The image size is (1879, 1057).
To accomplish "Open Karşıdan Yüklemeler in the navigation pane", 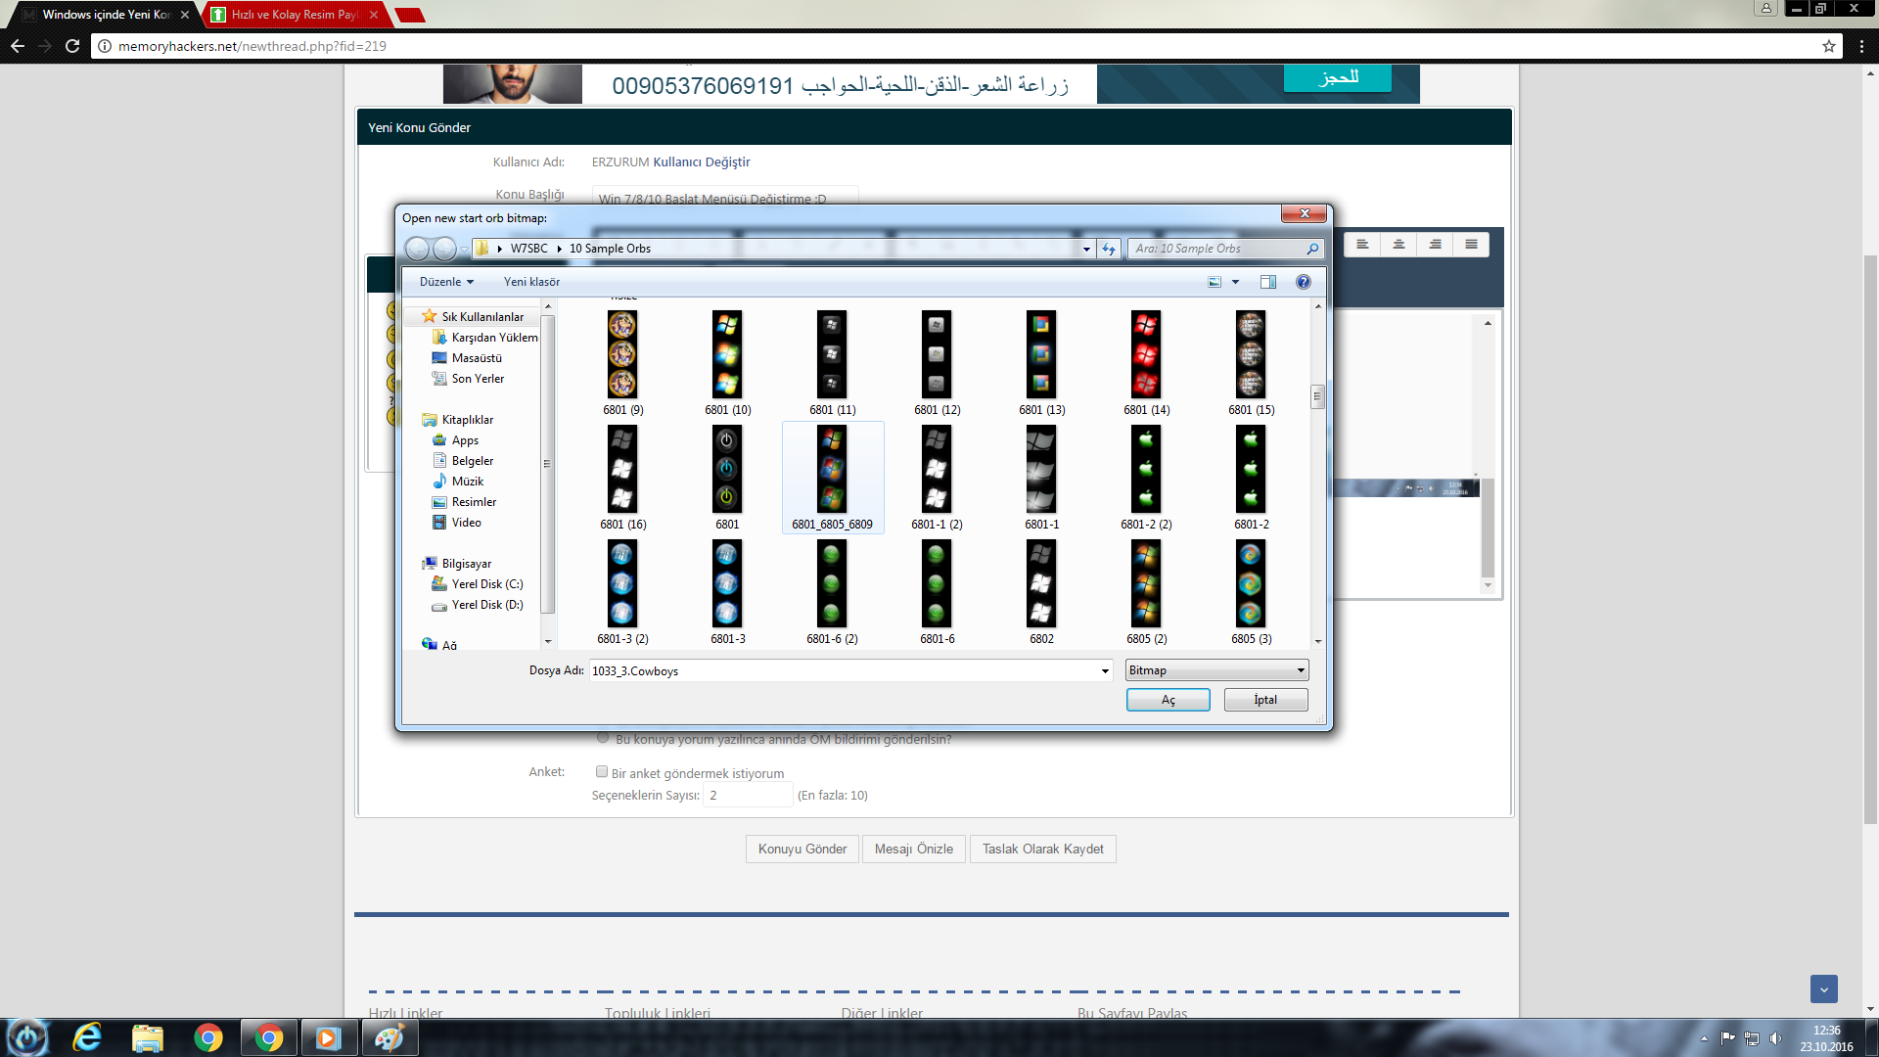I will click(484, 338).
